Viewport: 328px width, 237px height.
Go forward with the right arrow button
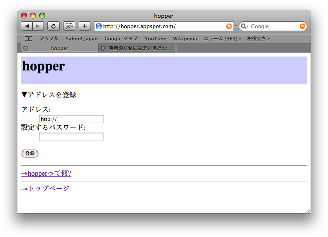38,26
